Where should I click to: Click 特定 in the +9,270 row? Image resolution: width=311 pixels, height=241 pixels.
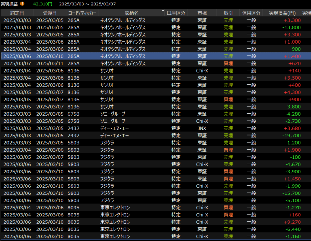point(176,222)
